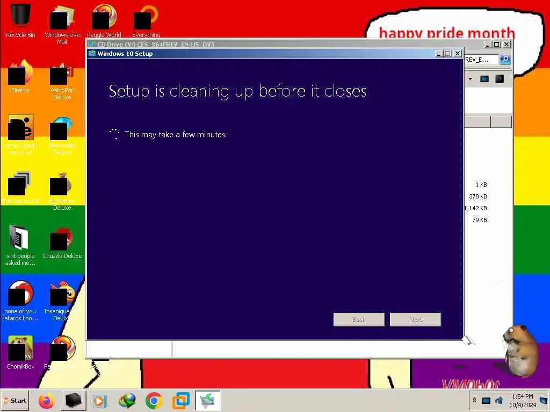Screen dimensions: 550x412
Task: Open Chuzzle Deluxe desktop shortcut
Action: point(62,243)
